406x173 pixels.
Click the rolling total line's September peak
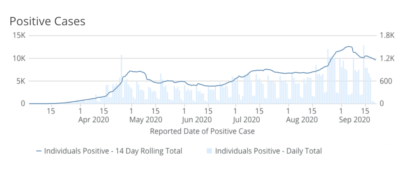(349, 47)
